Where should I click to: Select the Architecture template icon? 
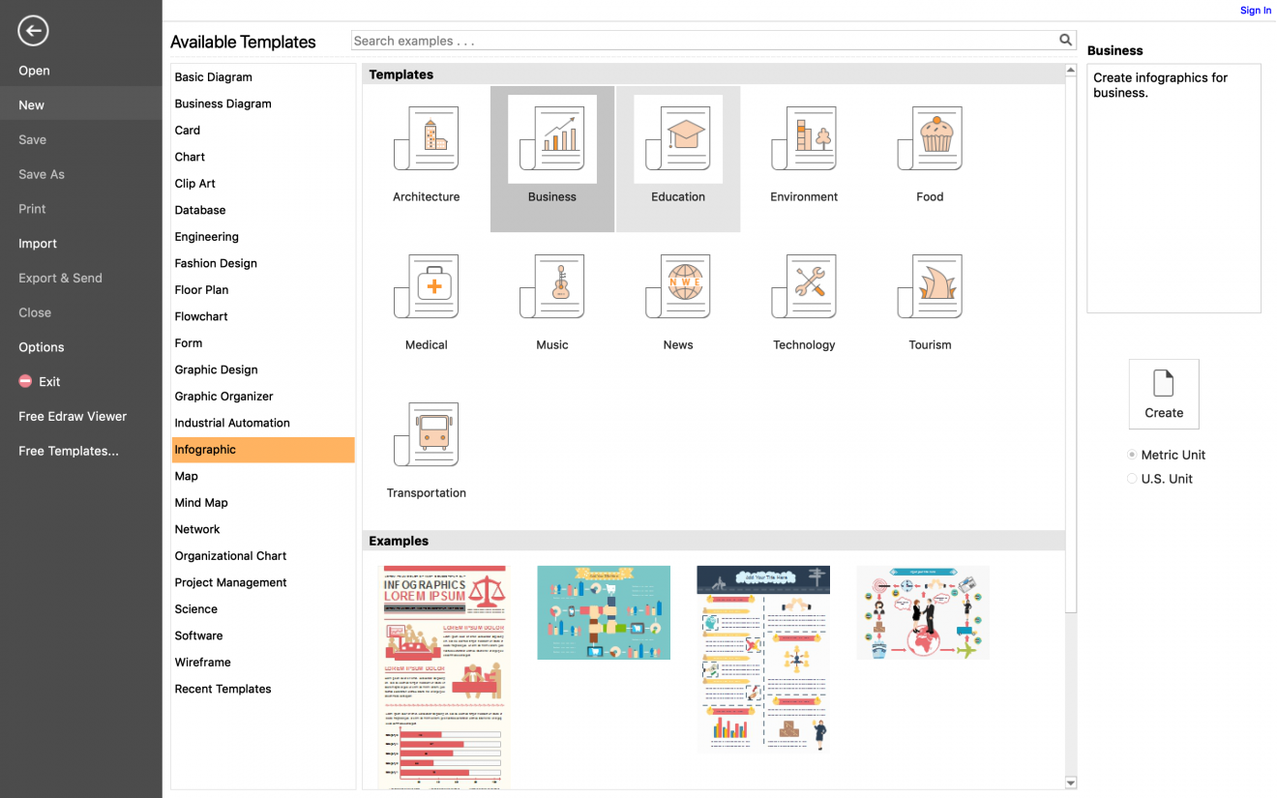pyautogui.click(x=426, y=138)
